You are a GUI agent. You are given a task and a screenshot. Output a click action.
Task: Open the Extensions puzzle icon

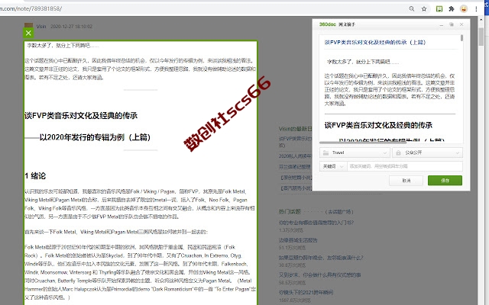tap(452, 8)
